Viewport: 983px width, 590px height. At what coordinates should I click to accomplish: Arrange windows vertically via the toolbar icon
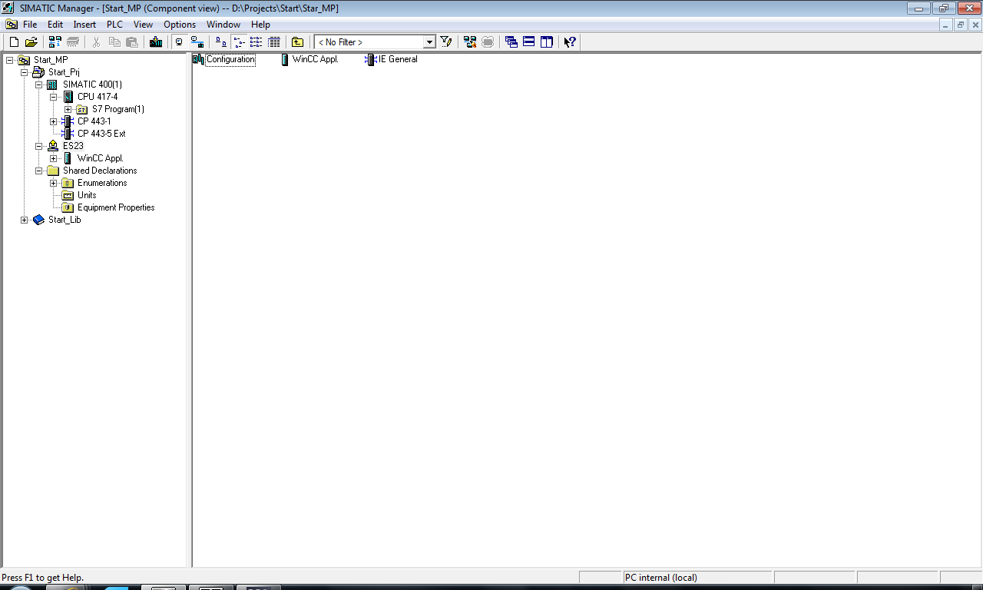point(547,42)
